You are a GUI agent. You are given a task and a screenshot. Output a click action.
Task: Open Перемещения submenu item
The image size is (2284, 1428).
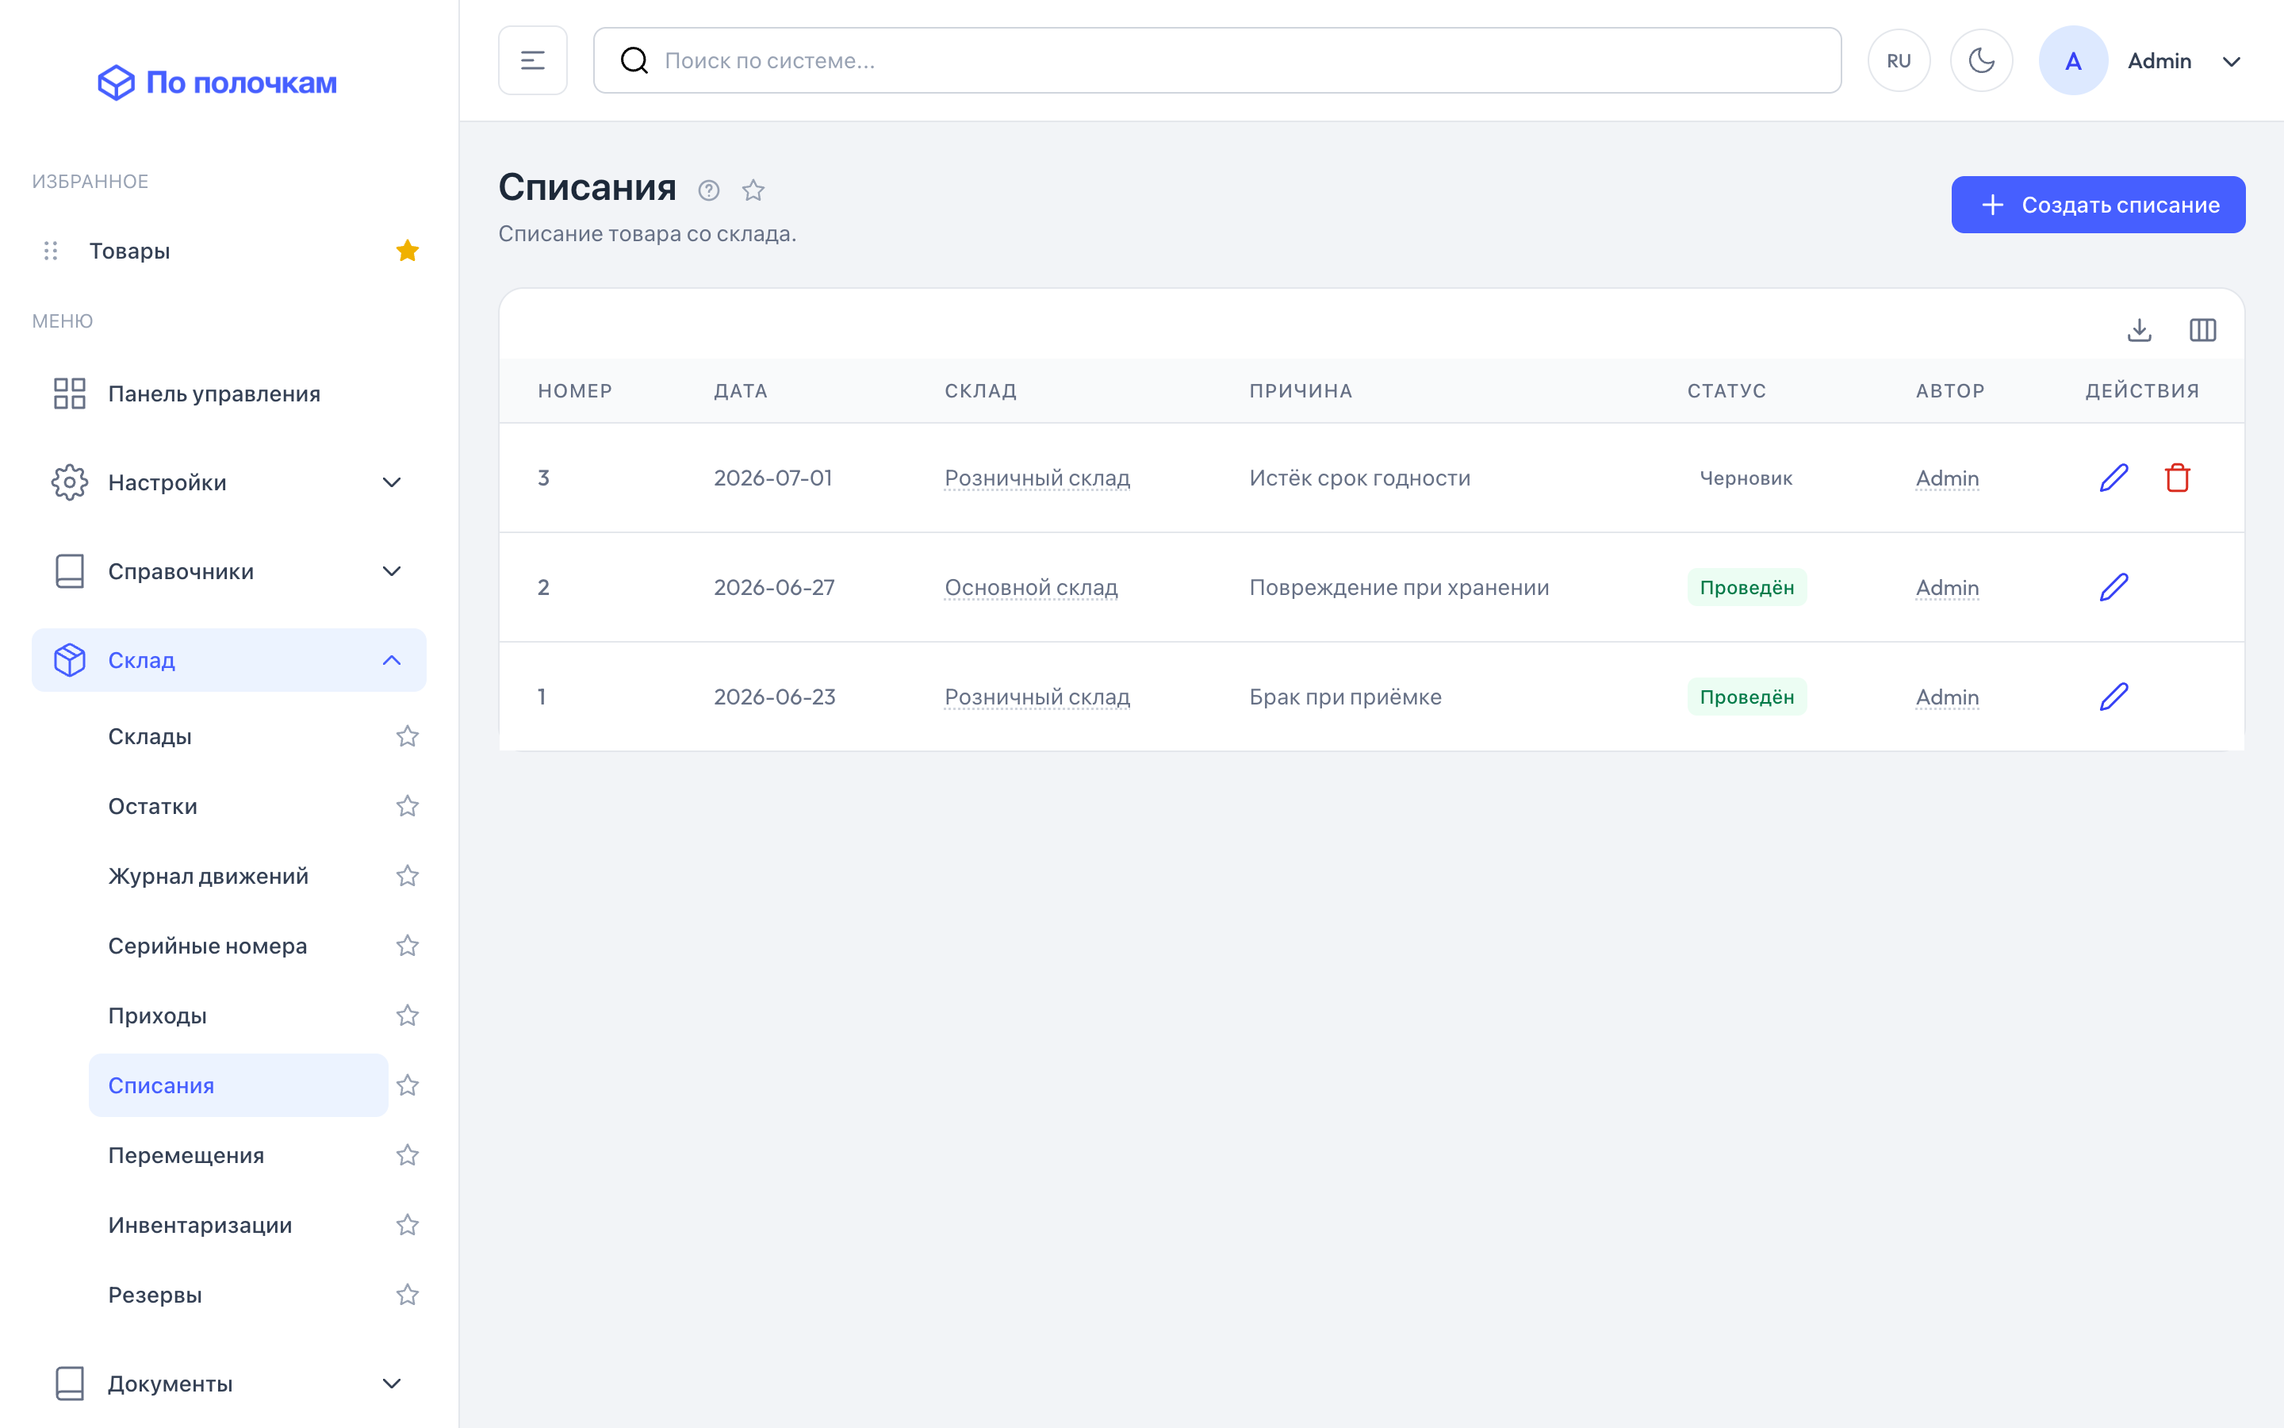[x=186, y=1156]
